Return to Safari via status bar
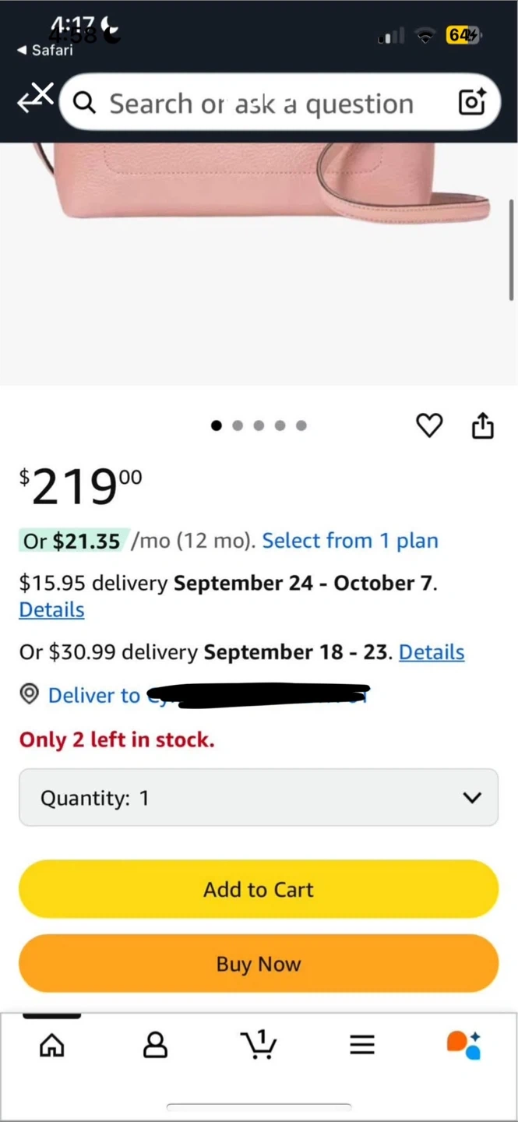The image size is (518, 1122). (45, 51)
